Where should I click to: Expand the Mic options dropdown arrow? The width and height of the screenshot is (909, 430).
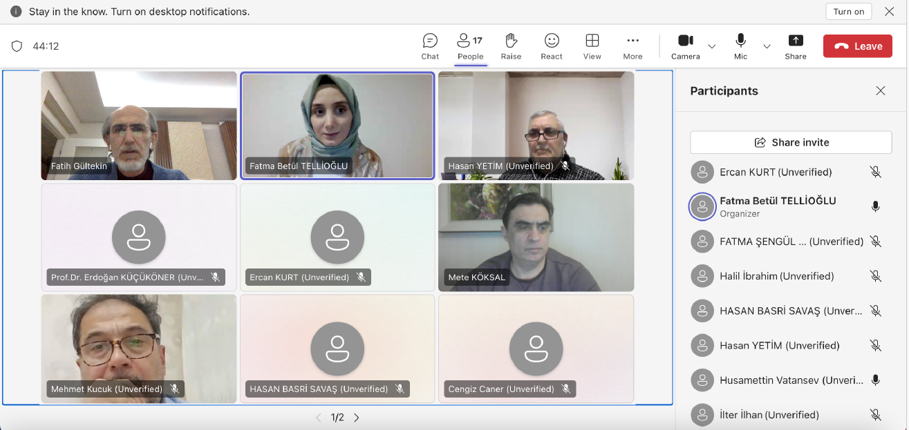click(x=767, y=46)
